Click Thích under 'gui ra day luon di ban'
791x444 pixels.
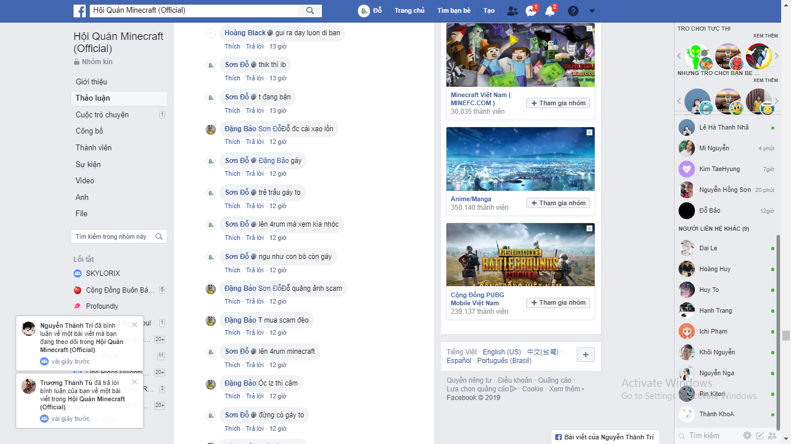click(x=232, y=46)
